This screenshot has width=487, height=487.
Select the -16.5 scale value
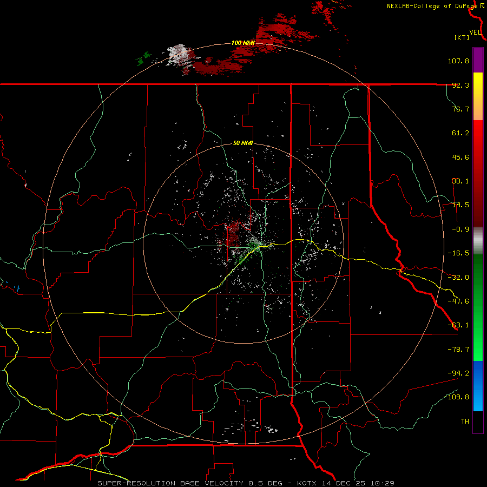458,253
